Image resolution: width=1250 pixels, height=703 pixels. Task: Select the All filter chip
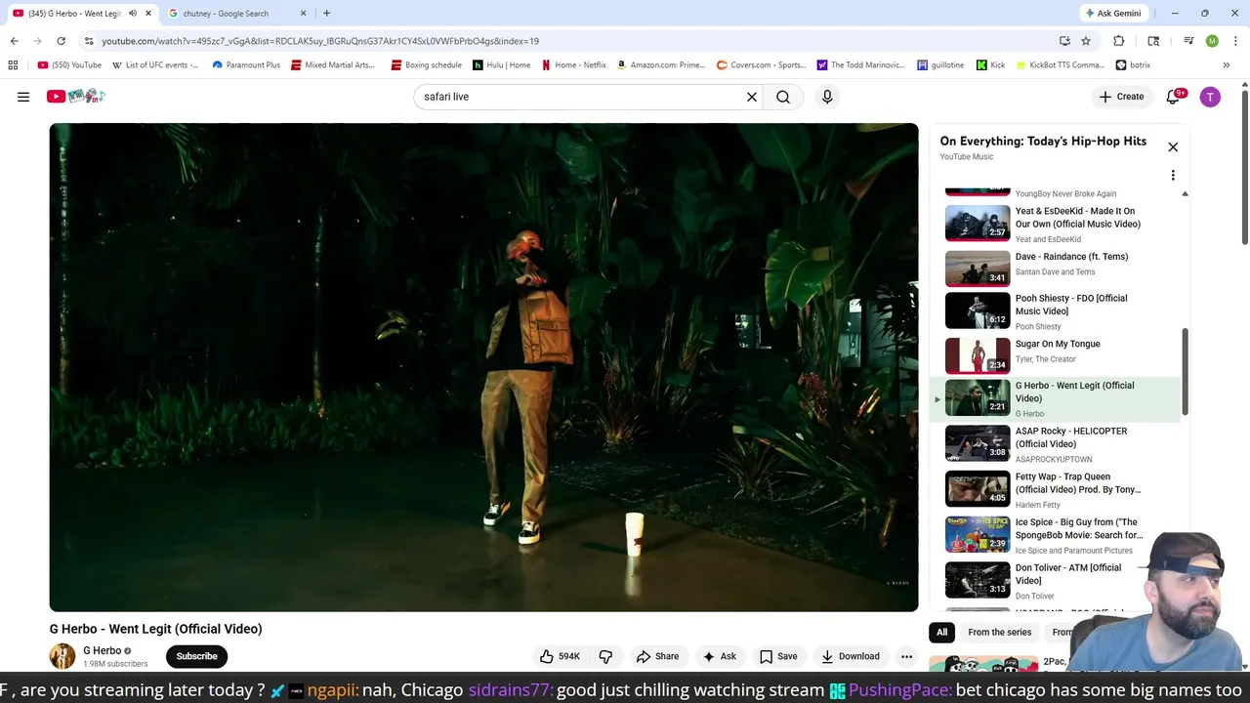941,633
